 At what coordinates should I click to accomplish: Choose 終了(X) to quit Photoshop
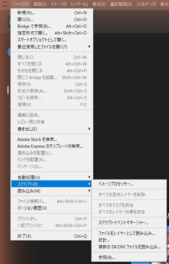click(x=52, y=236)
